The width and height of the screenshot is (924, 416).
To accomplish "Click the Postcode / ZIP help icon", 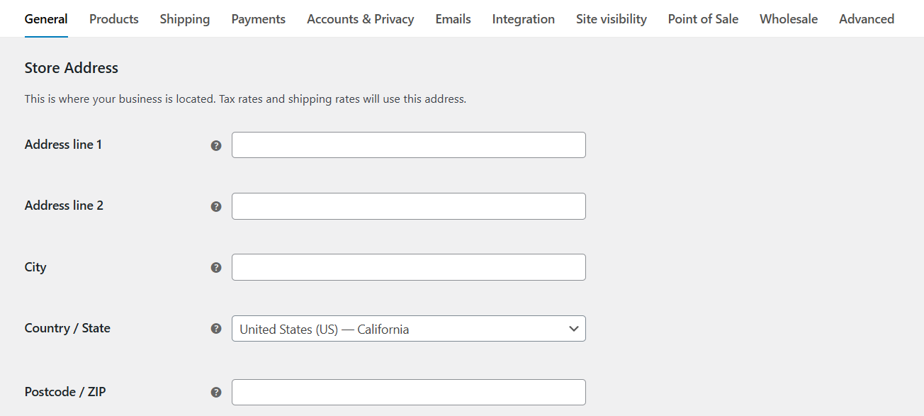I will pos(215,392).
